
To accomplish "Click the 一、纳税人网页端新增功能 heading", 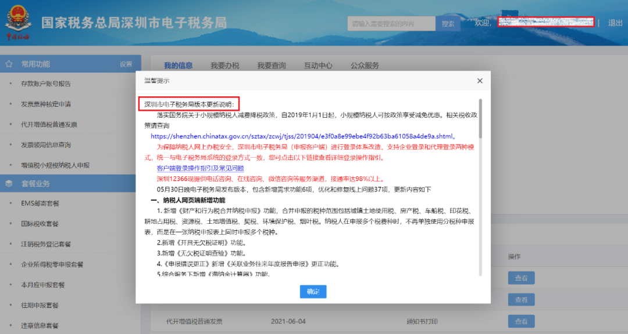I will coord(188,200).
